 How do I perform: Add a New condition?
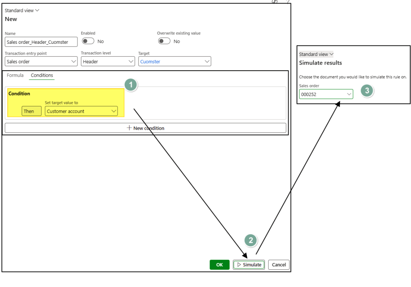(145, 128)
